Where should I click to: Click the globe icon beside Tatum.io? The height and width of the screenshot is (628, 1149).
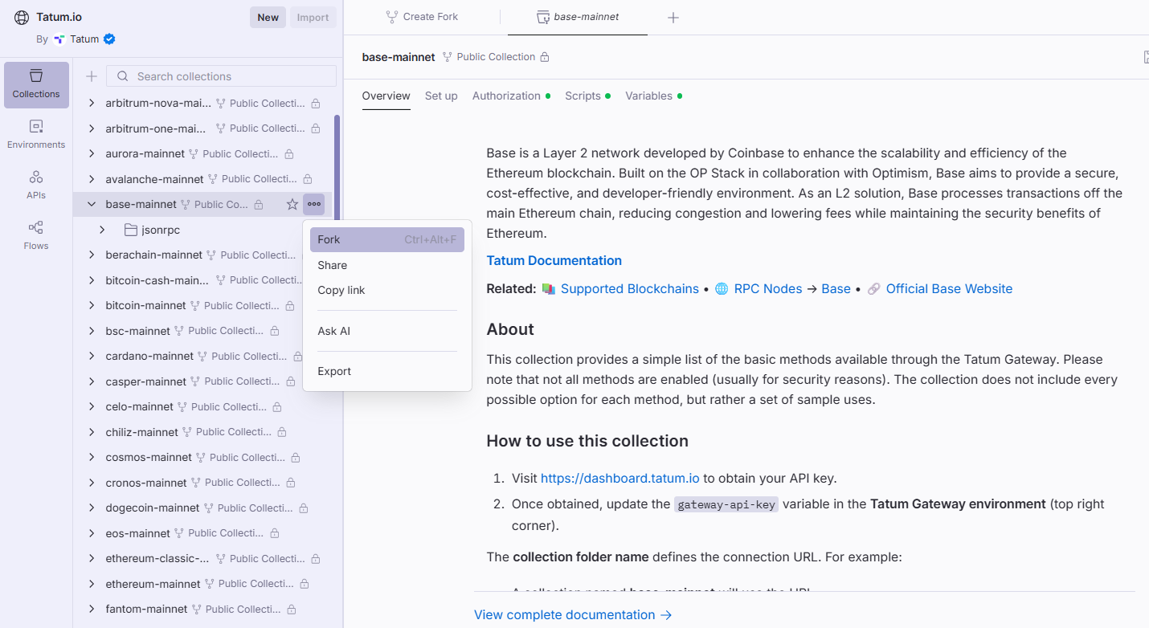(x=22, y=17)
